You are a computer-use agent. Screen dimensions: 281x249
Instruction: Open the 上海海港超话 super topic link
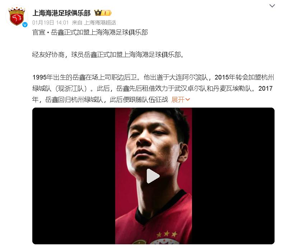click(100, 22)
